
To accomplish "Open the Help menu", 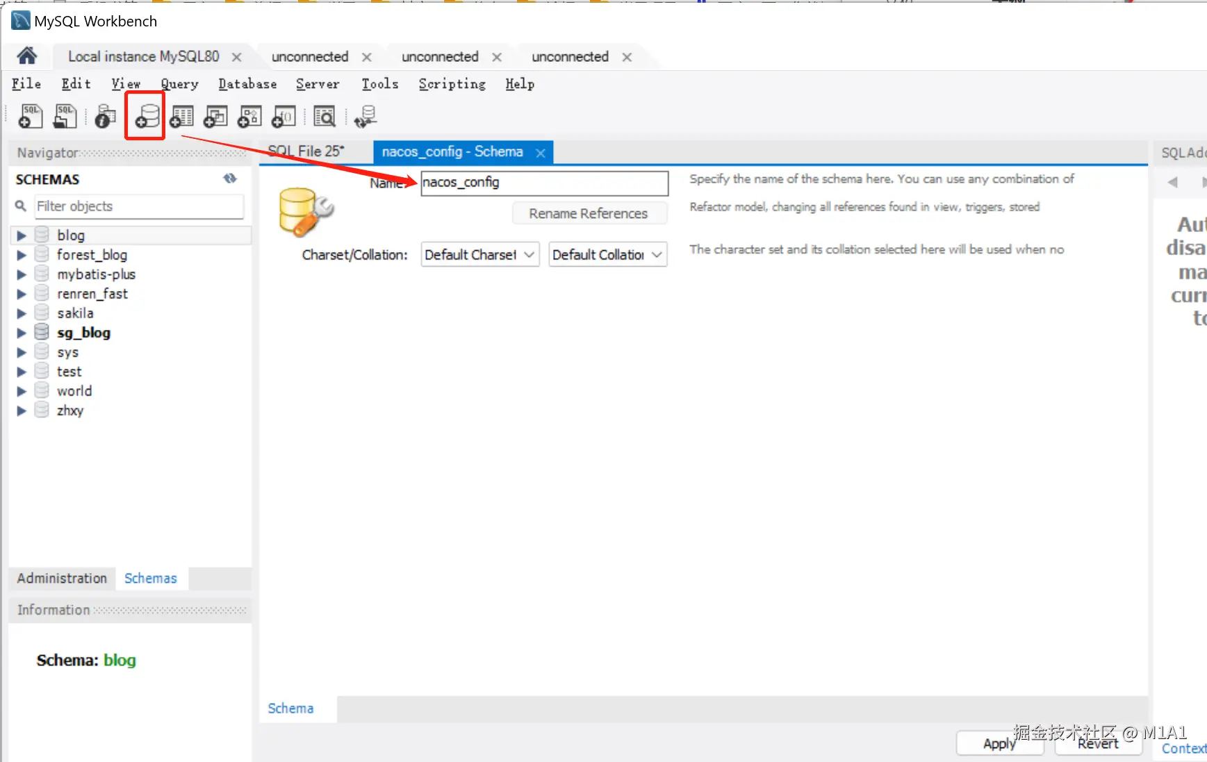I will (x=520, y=84).
